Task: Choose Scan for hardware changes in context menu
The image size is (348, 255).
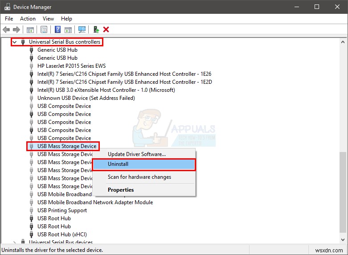Action: pyautogui.click(x=144, y=177)
